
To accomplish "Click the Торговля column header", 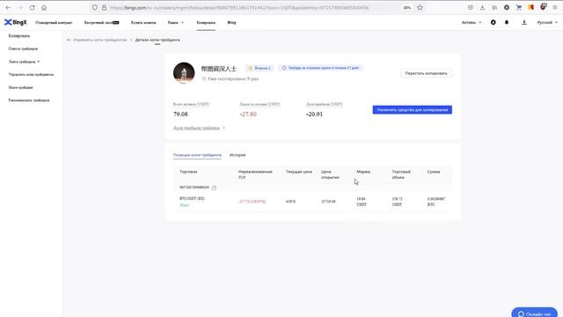I will (188, 172).
